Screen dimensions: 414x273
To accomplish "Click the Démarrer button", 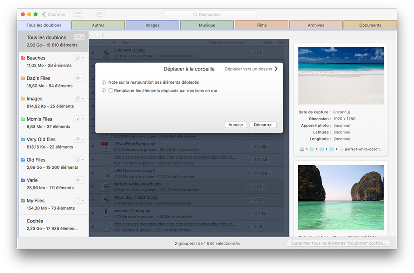I will pyautogui.click(x=263, y=125).
